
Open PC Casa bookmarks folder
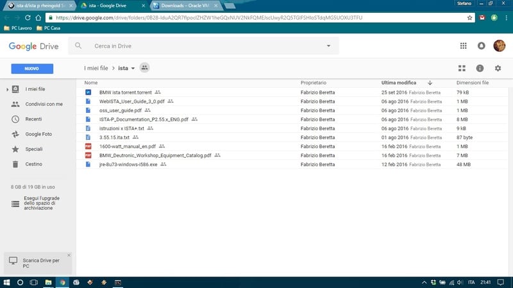[x=49, y=28]
